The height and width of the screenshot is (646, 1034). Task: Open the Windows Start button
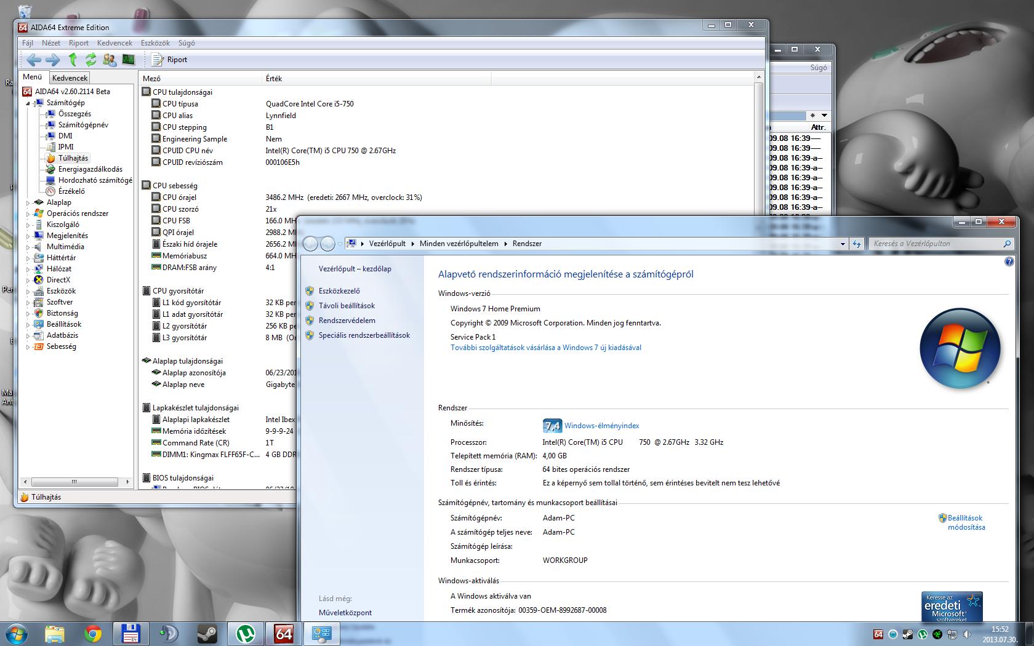tap(16, 633)
